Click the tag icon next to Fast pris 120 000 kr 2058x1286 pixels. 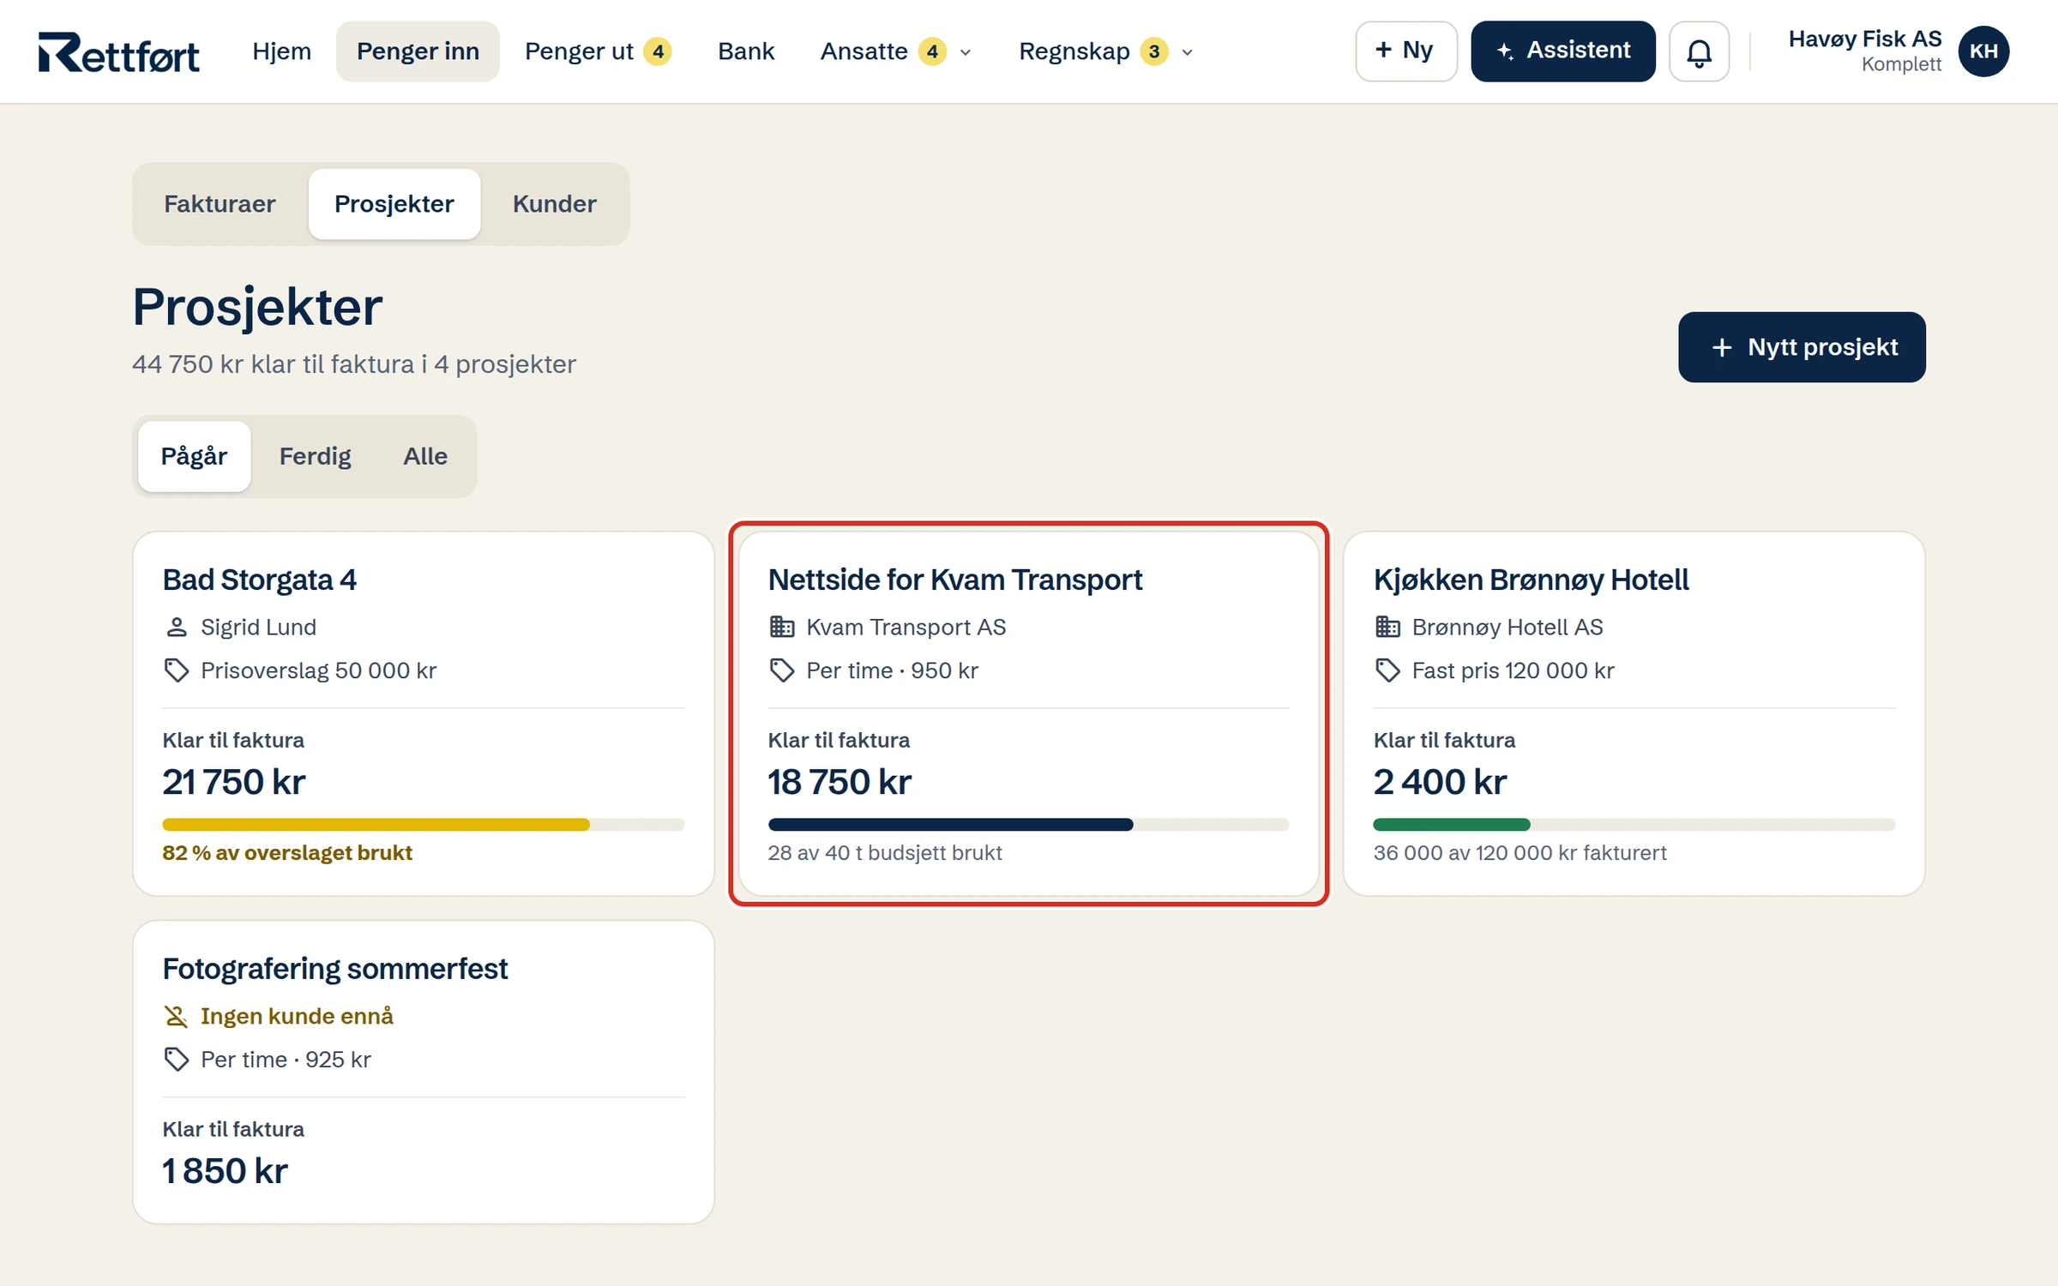click(x=1387, y=670)
